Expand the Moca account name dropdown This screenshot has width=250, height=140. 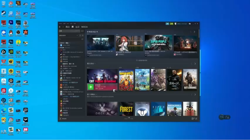[x=182, y=24]
